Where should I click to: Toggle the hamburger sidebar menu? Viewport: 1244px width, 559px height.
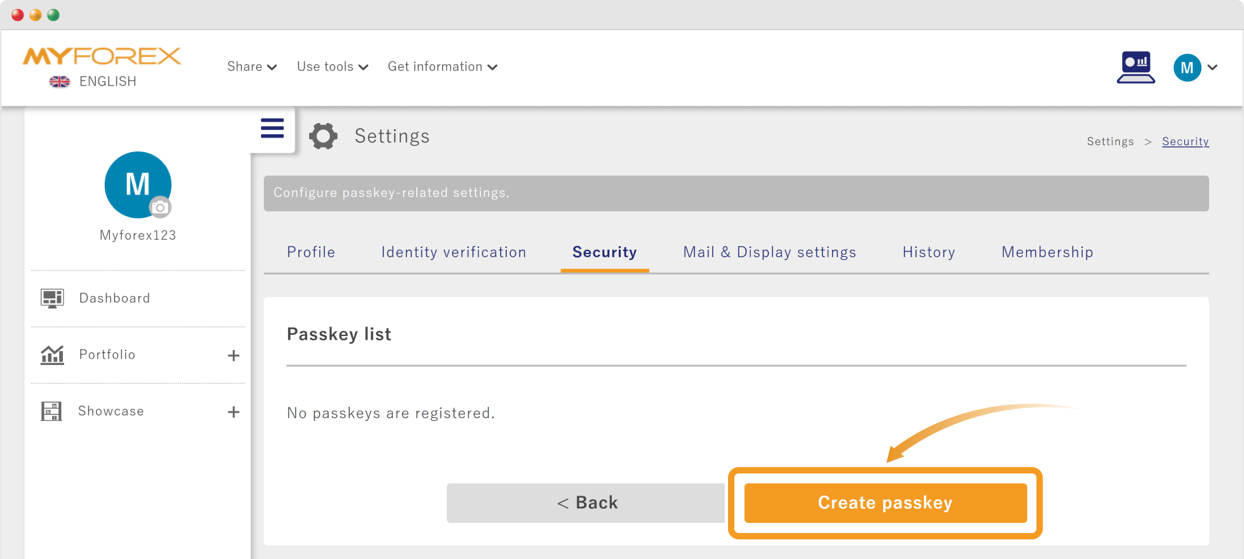coord(272,129)
